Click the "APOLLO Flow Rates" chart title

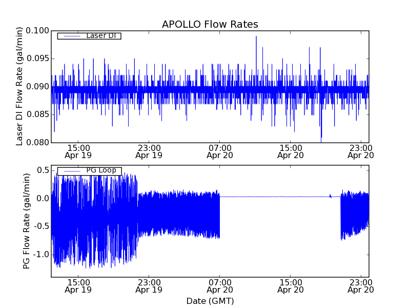[x=210, y=24]
